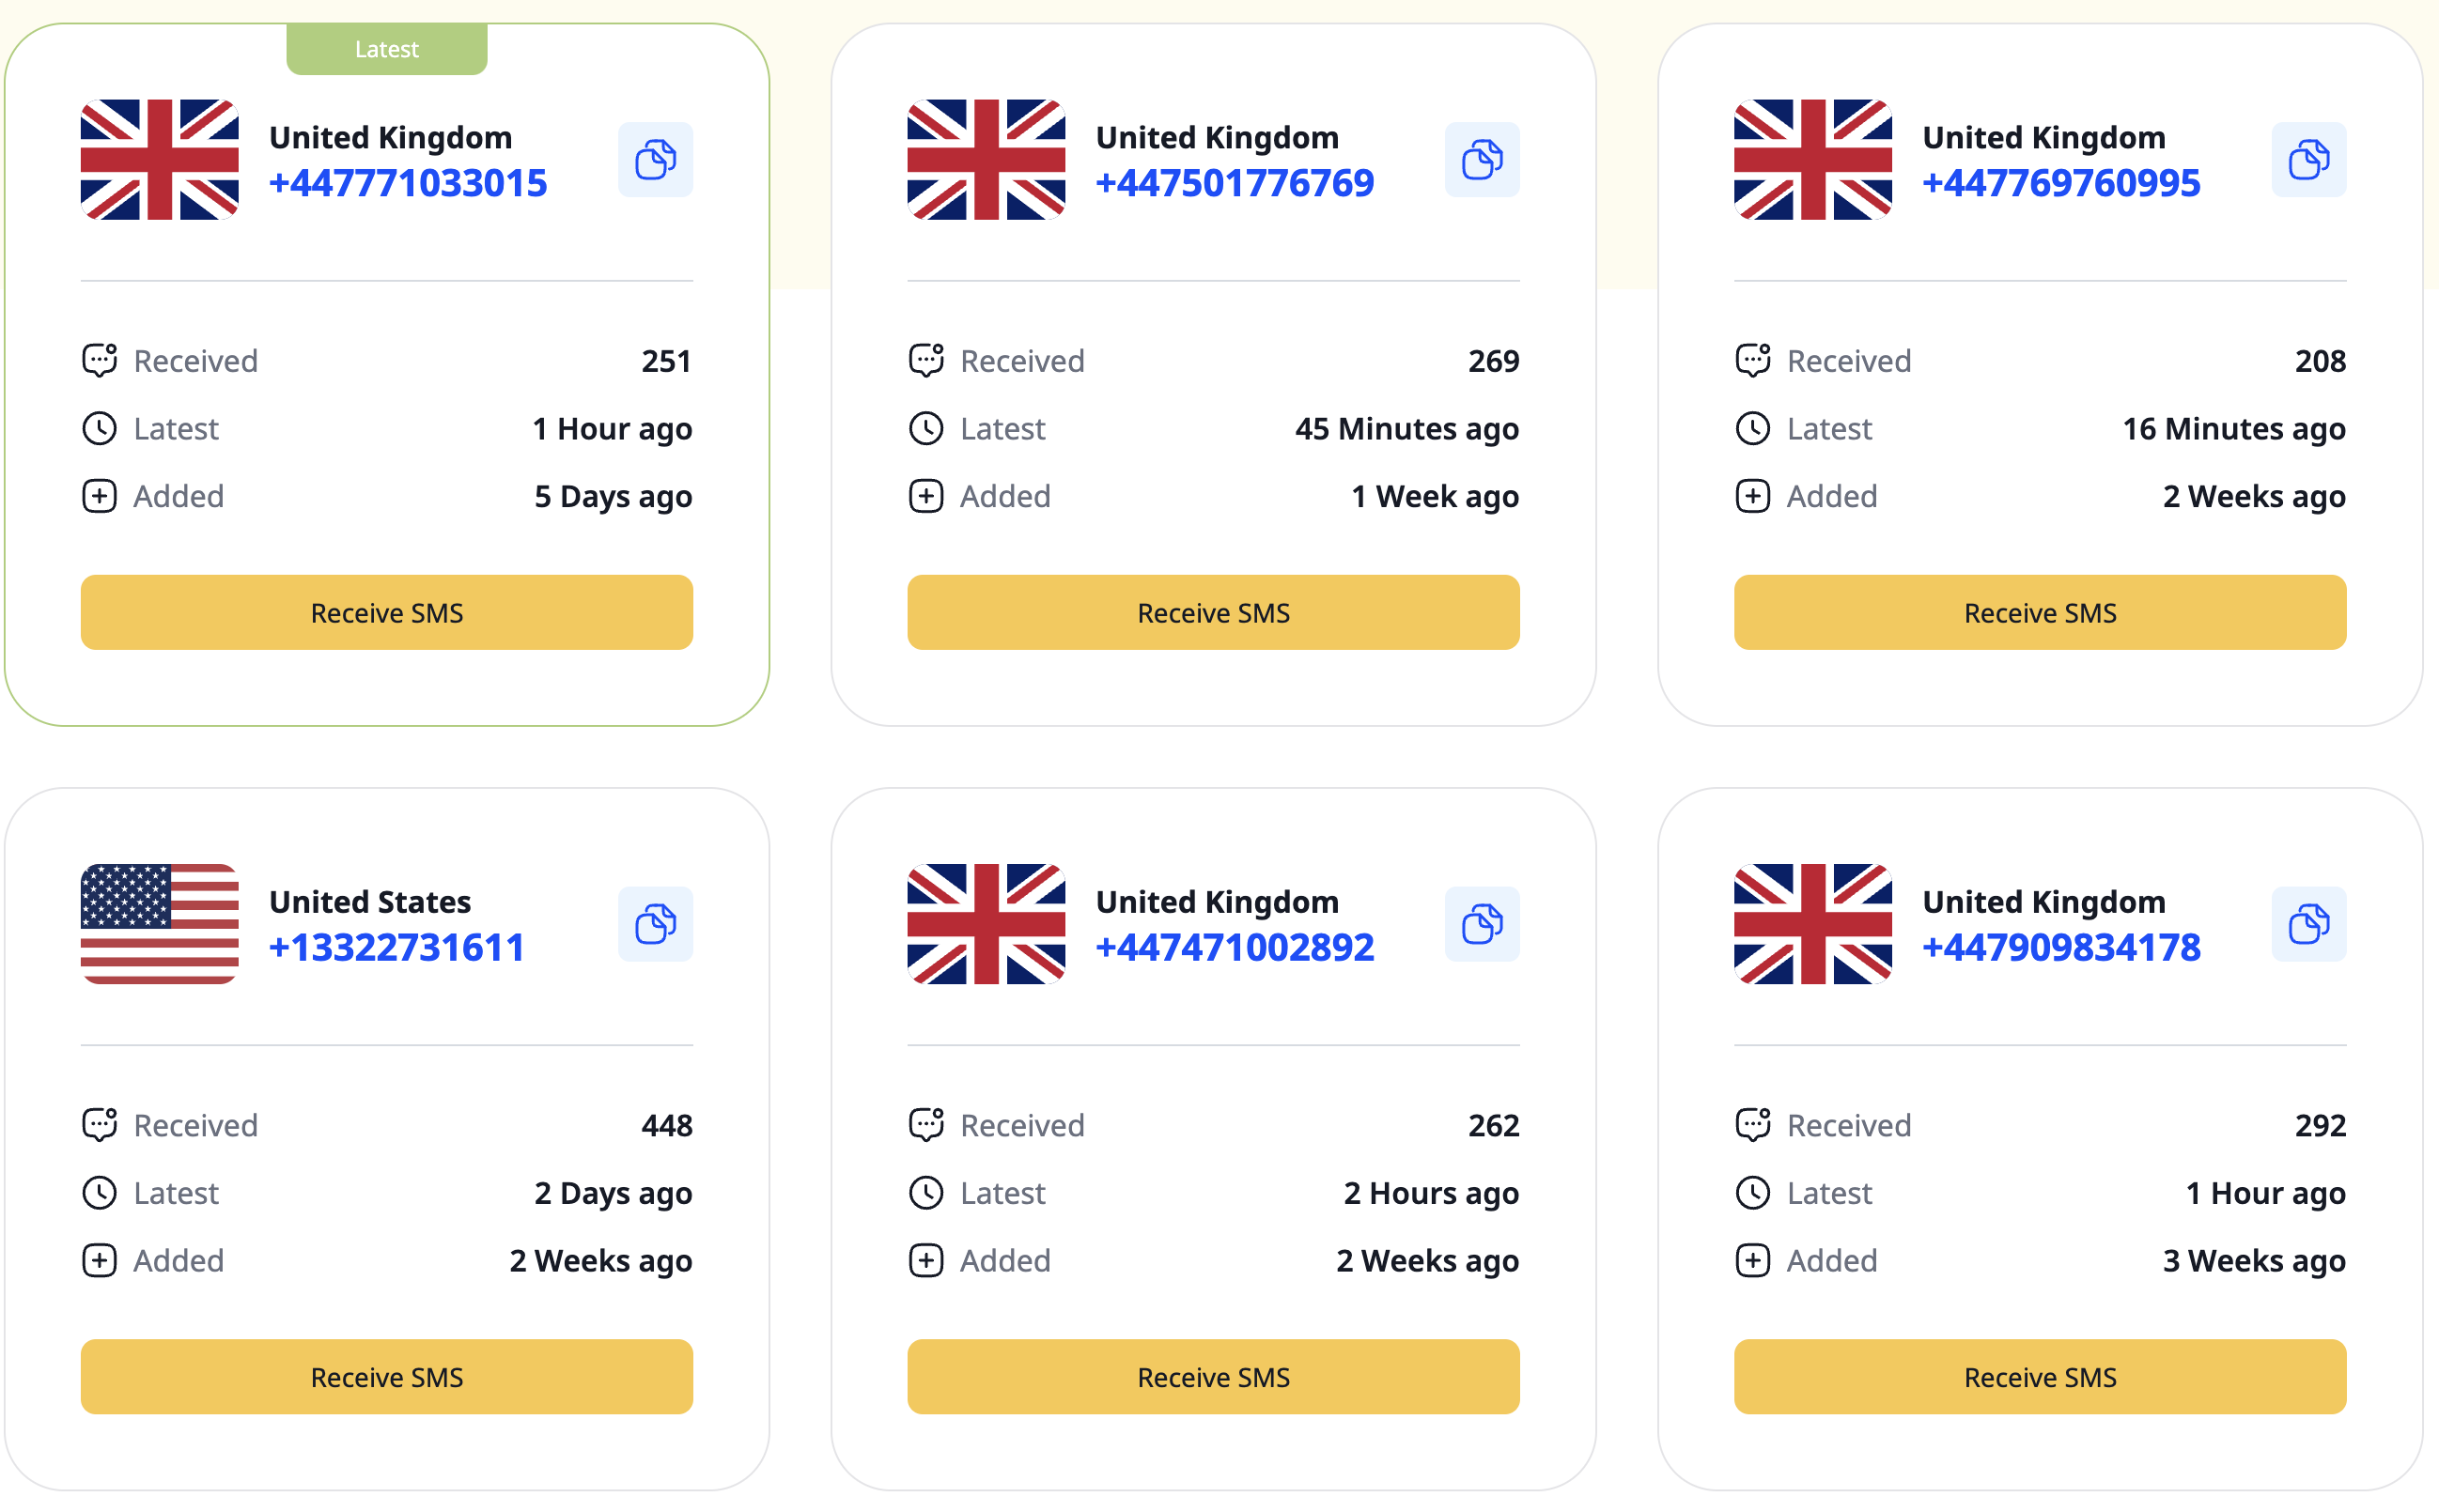The image size is (2439, 1512).
Task: Copy number +447909834178 with copy icon
Action: coord(2308,924)
